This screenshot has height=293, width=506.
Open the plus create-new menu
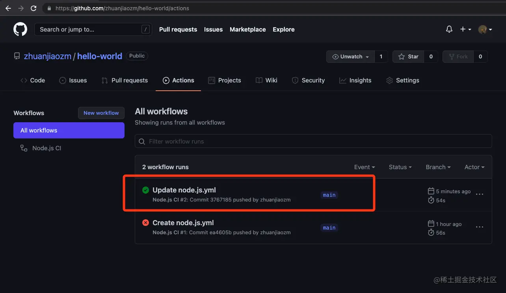[x=465, y=29]
